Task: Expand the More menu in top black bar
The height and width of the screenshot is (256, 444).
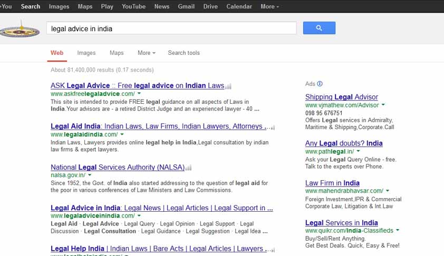Action: [x=269, y=6]
